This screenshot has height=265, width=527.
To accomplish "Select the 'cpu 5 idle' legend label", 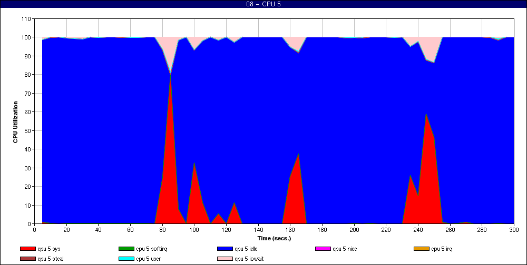I will pyautogui.click(x=246, y=249).
